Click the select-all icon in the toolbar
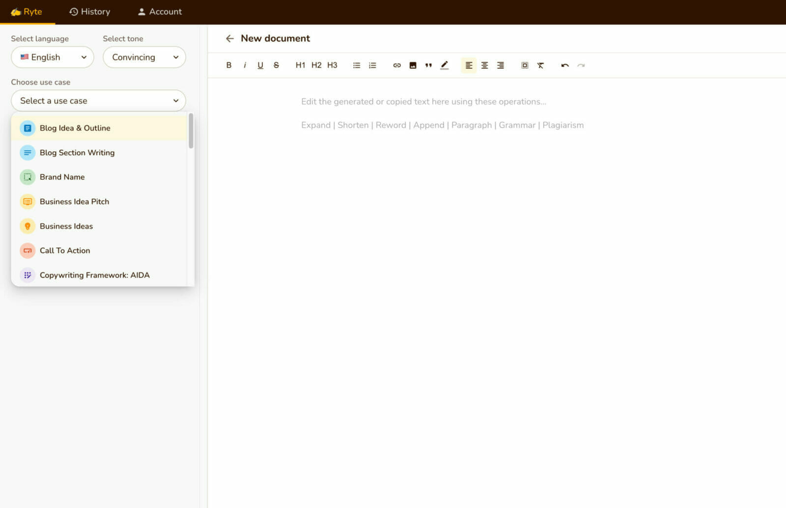Image resolution: width=786 pixels, height=508 pixels. (x=525, y=65)
